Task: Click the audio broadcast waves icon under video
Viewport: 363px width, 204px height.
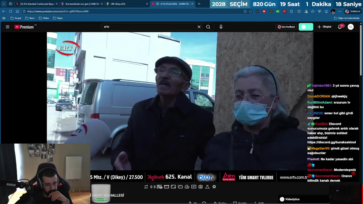Action: (153, 187)
